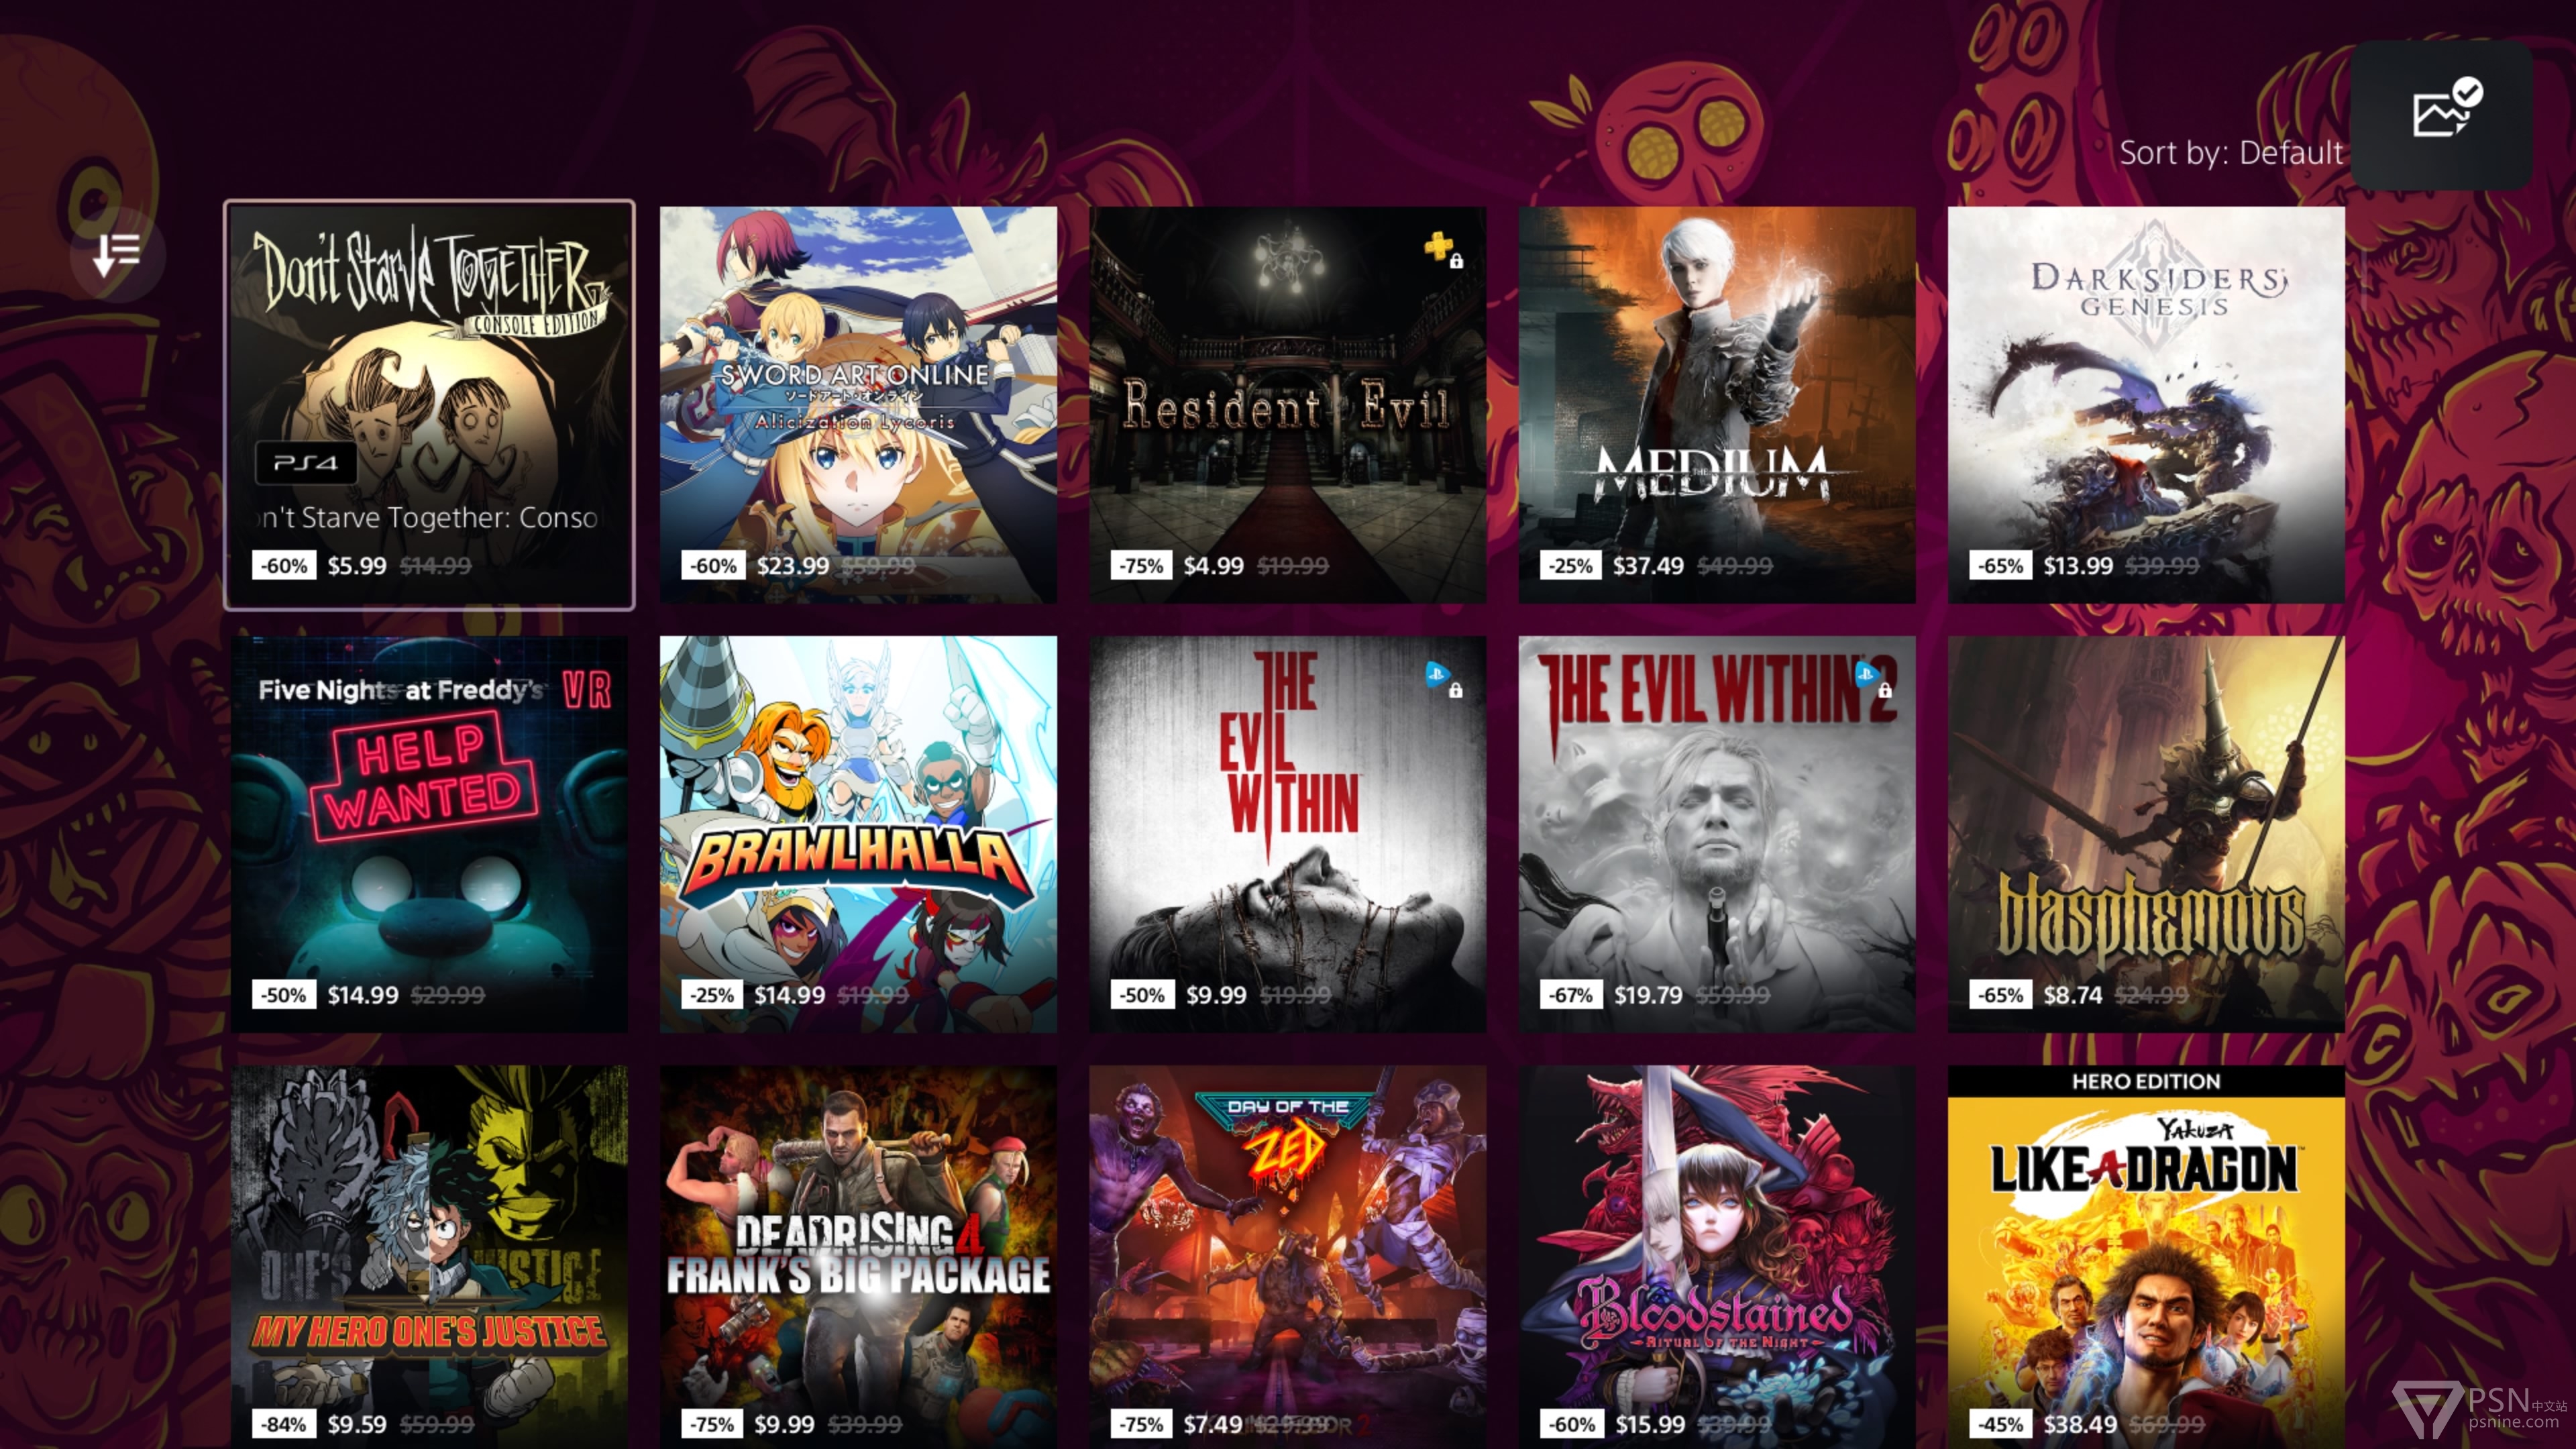Screen dimensions: 2576x1449
Task: Click PS4 platform badge on Don't Starve Together
Action: point(306,462)
